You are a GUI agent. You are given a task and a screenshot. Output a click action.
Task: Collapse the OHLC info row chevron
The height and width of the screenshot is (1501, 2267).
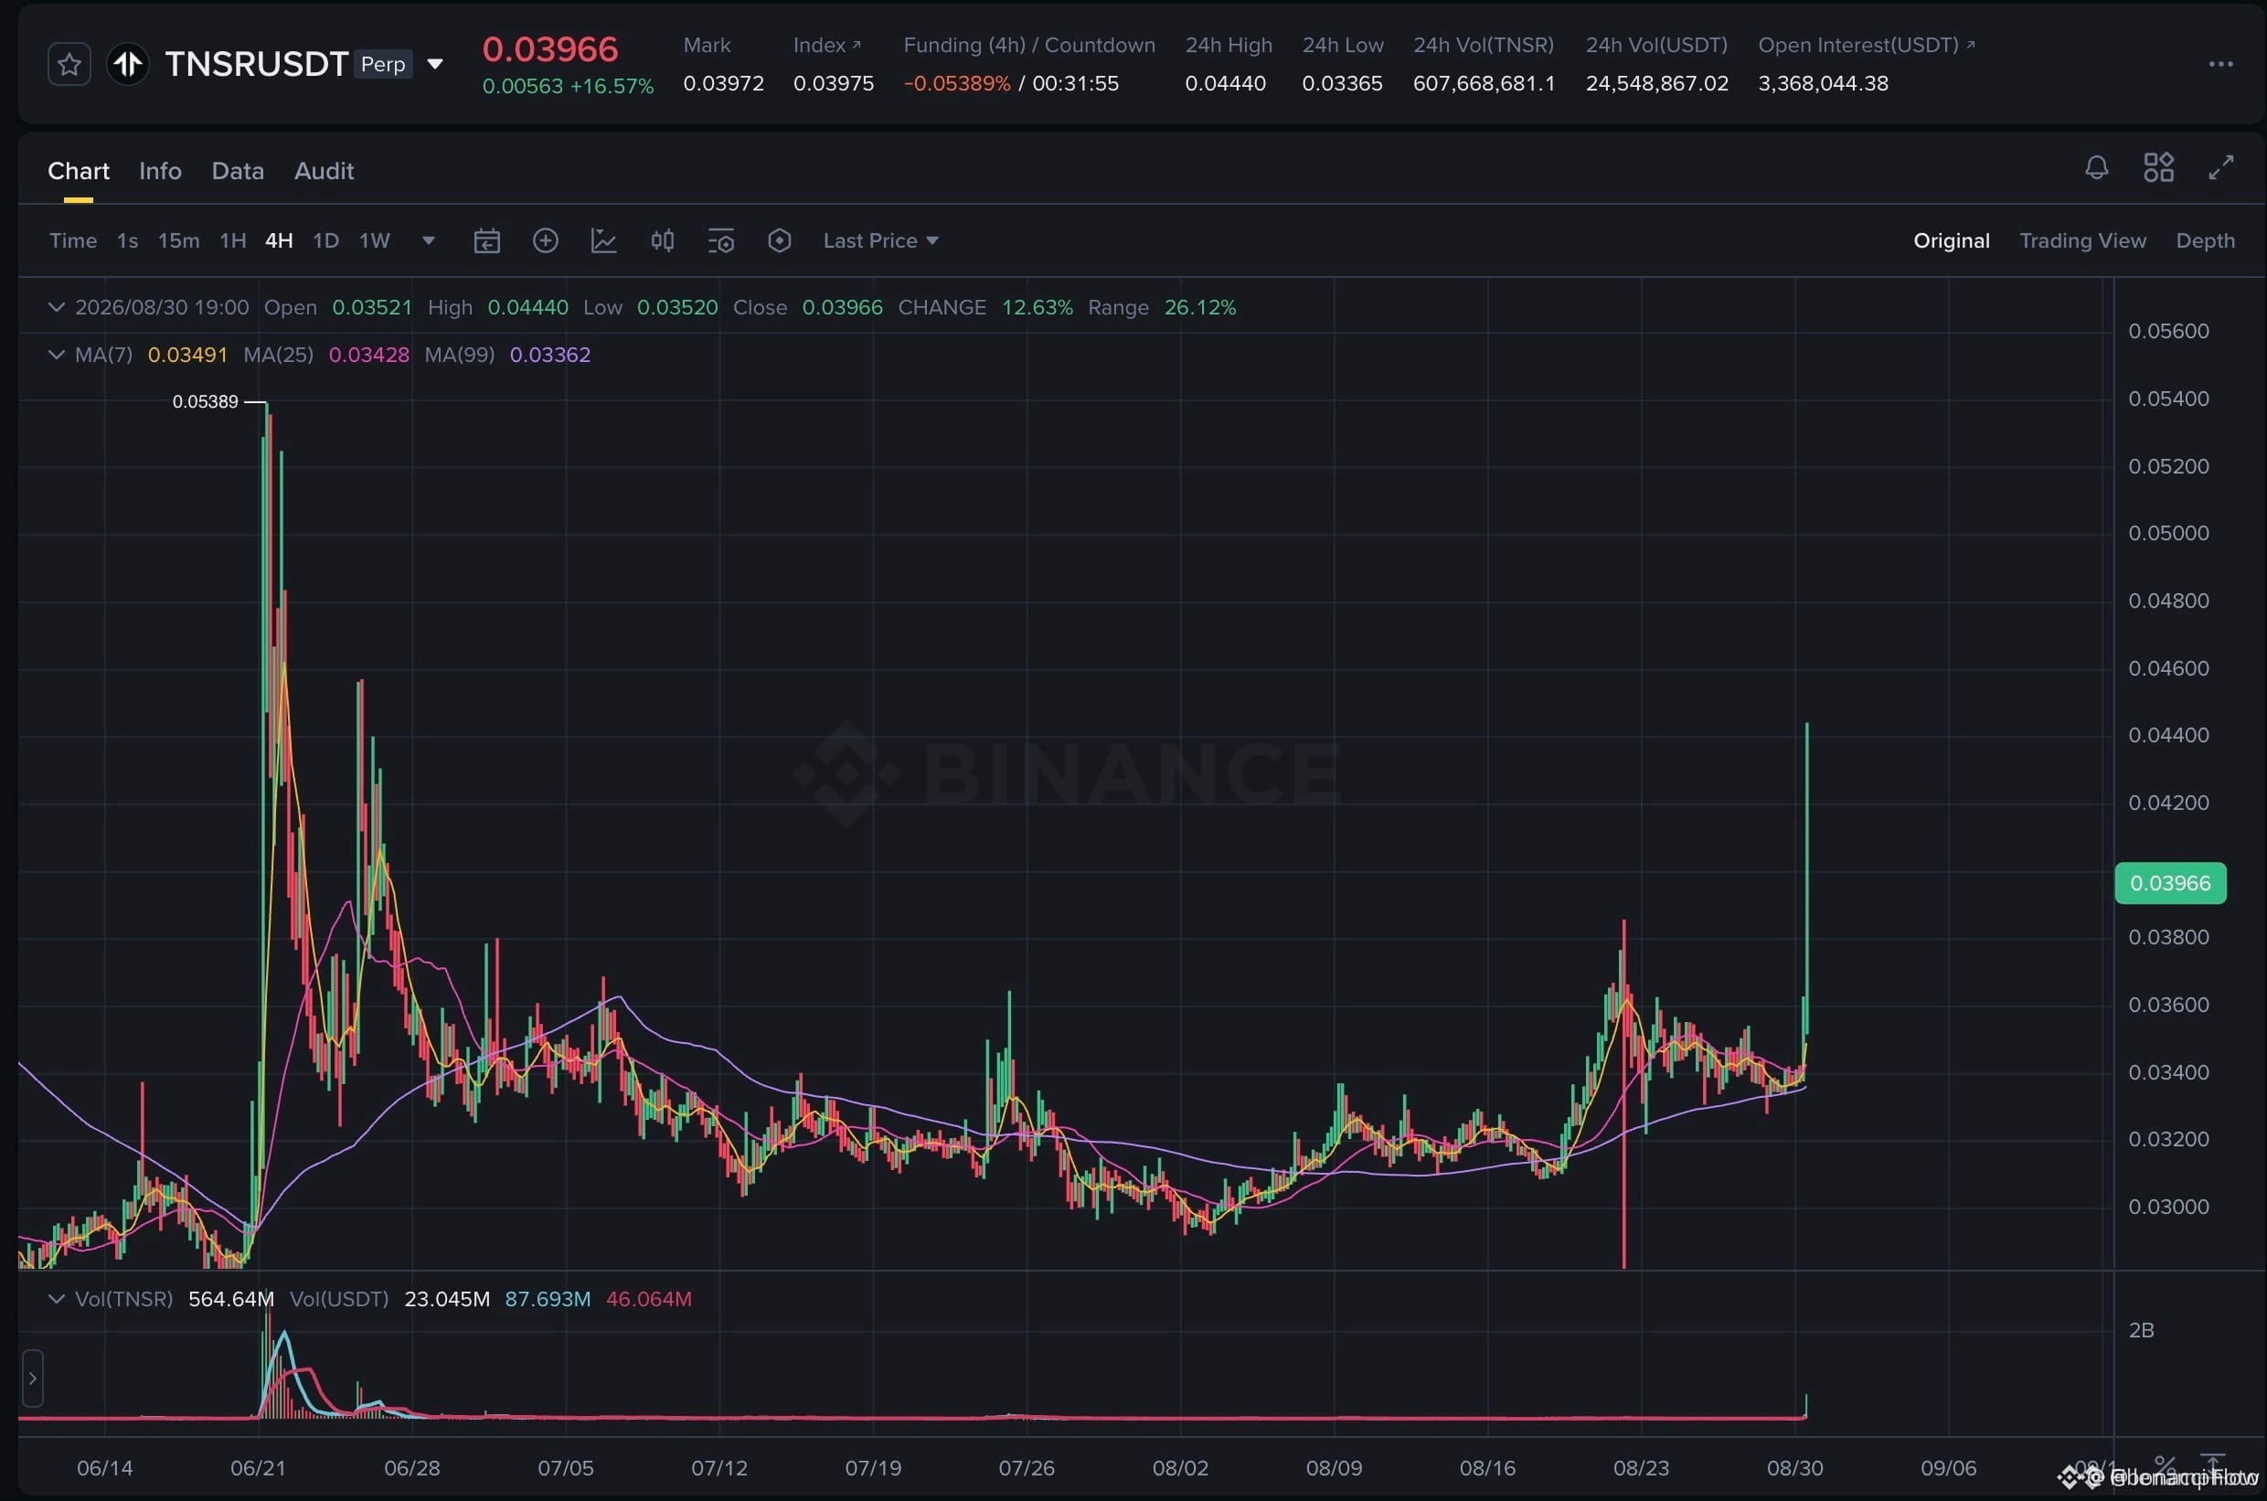[57, 307]
